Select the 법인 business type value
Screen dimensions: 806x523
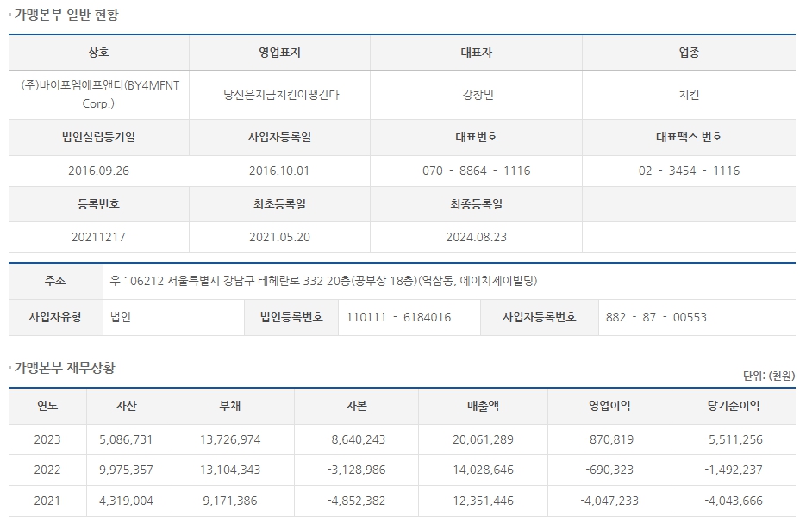pyautogui.click(x=121, y=317)
